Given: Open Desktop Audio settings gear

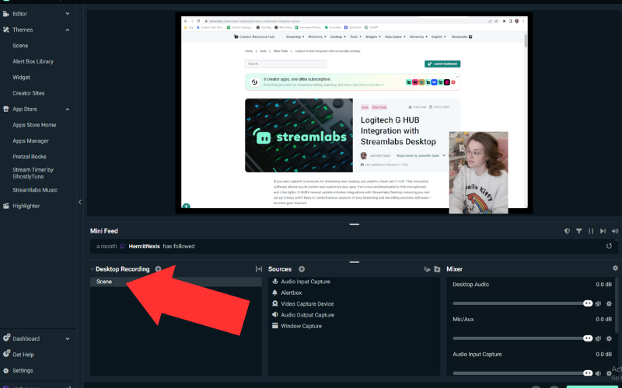Looking at the screenshot, I should (x=609, y=303).
